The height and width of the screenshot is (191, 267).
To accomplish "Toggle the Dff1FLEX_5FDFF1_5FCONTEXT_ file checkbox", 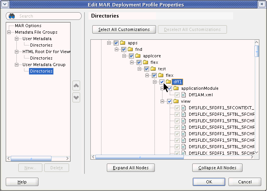I will pyautogui.click(x=177, y=108).
